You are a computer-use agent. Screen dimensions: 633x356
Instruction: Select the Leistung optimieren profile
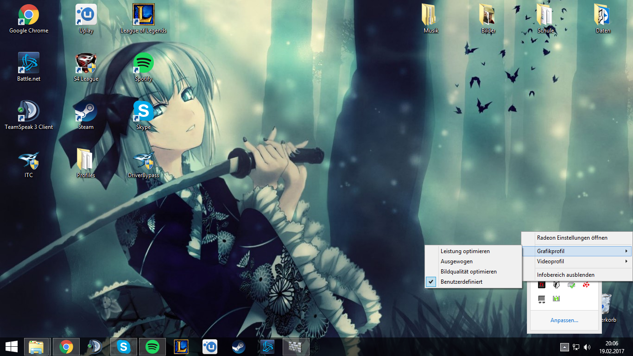[x=473, y=251]
